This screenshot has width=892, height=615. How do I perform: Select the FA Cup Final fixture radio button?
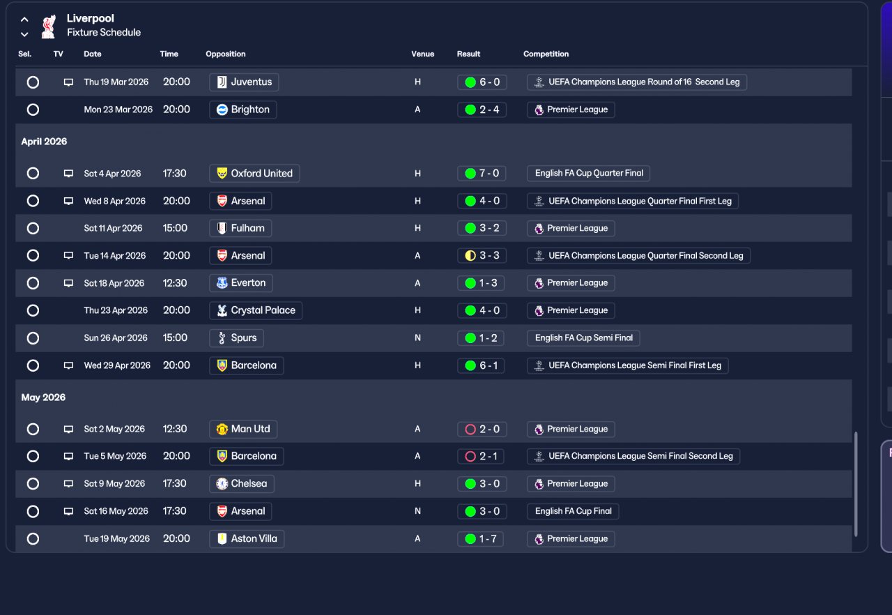tap(33, 511)
